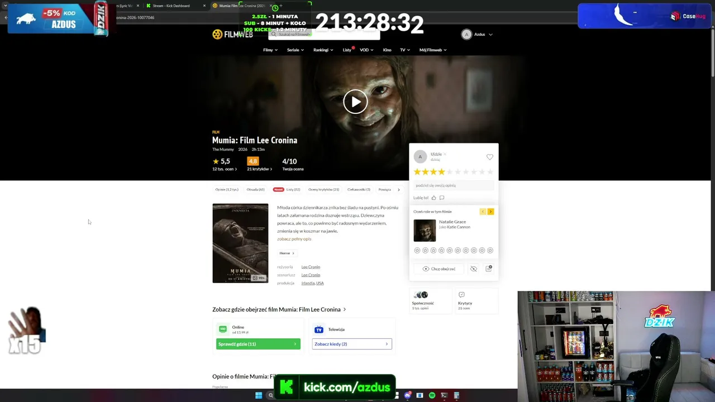Rate Natalie Grace's role ten stars
This screenshot has width=715, height=402.
click(490, 251)
